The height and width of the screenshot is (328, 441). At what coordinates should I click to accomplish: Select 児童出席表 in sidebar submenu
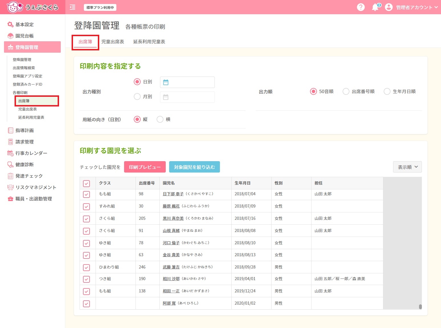[27, 109]
